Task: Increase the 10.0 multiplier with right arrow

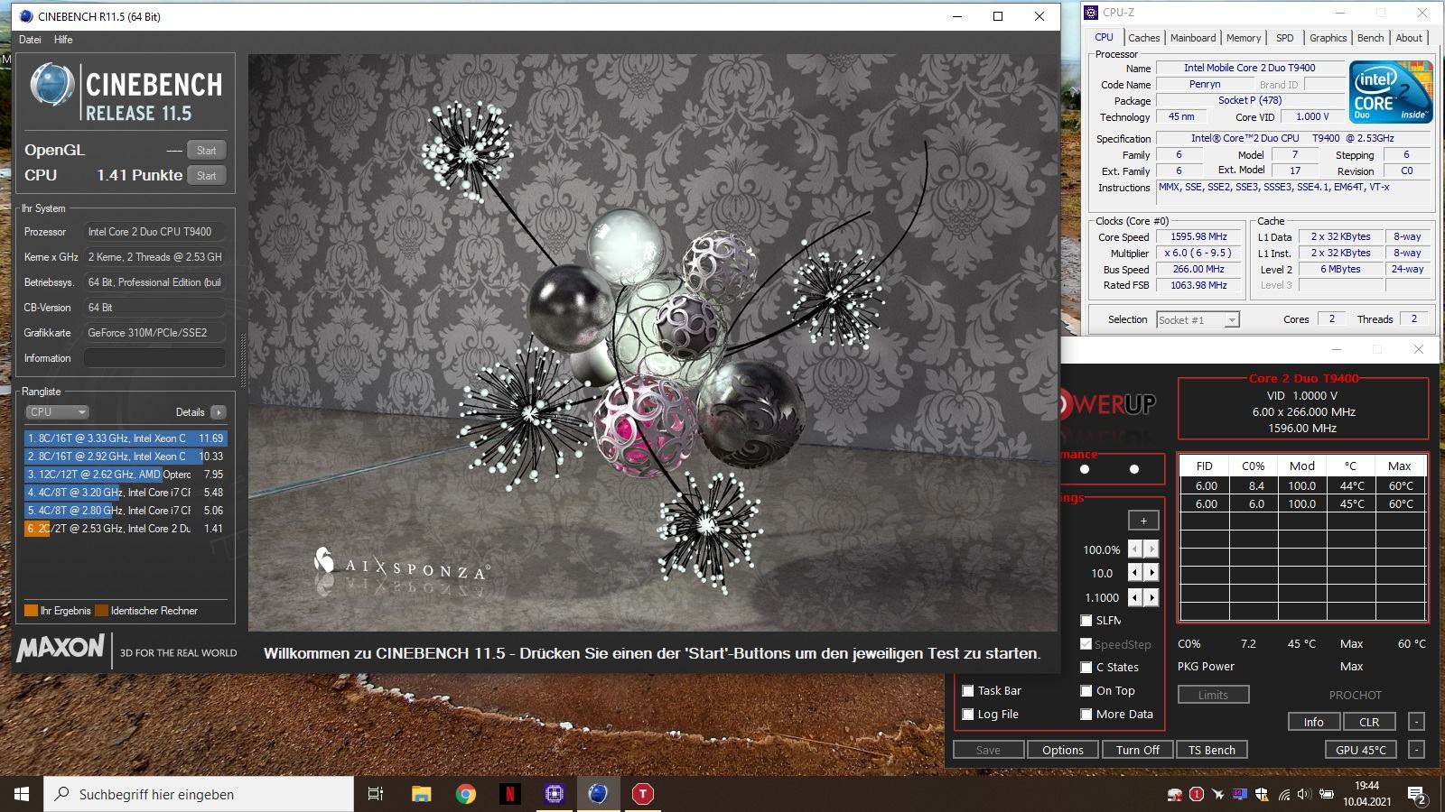Action: tap(1151, 573)
